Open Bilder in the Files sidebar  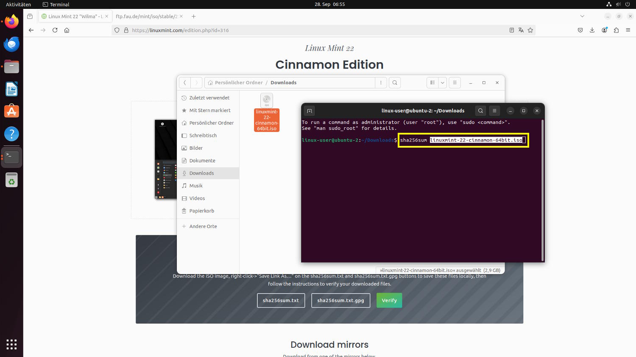coord(208,148)
